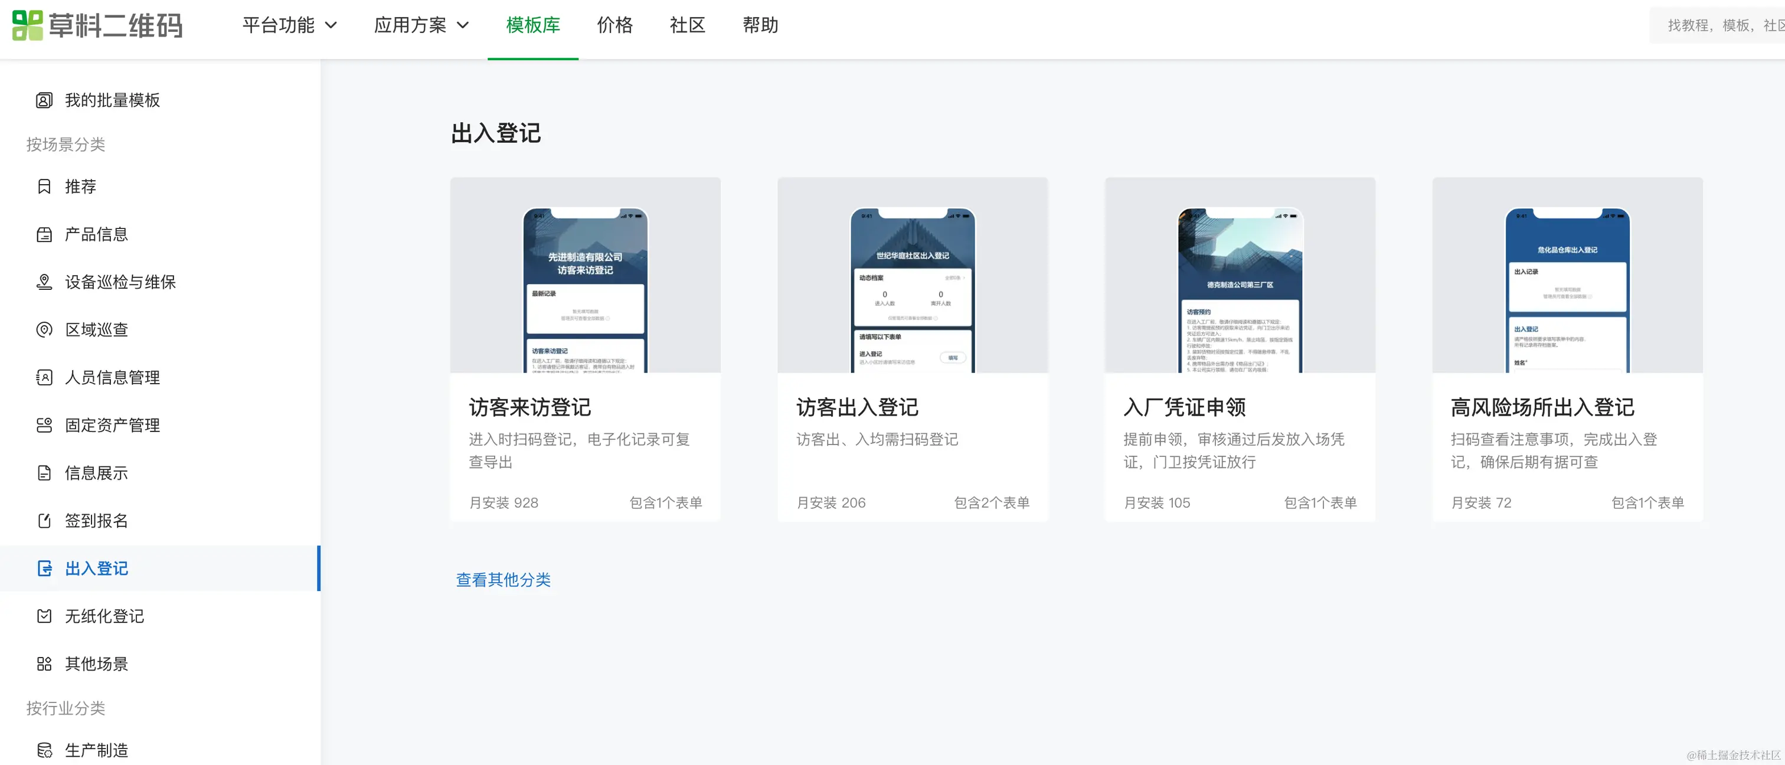Click the 我的批量模板 sidebar icon
The width and height of the screenshot is (1785, 765).
coord(44,100)
